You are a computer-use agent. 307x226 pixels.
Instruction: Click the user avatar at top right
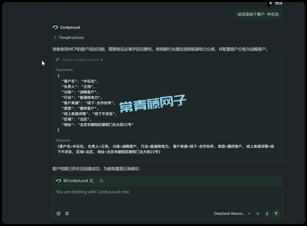pyautogui.click(x=270, y=3)
